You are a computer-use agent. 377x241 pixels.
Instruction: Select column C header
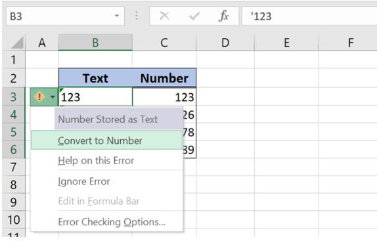164,43
